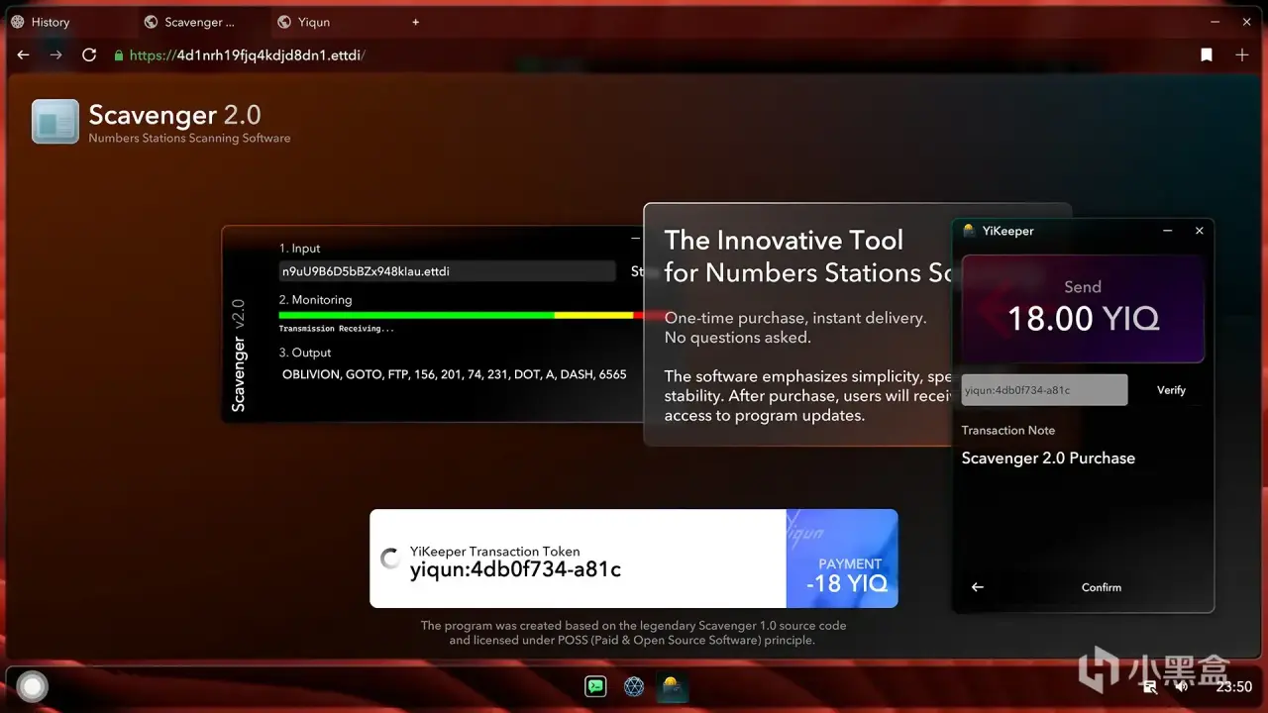Image resolution: width=1268 pixels, height=713 pixels.
Task: Click the back arrow in YiKeeper
Action: click(978, 587)
